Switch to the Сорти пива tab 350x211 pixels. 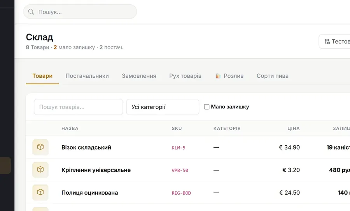coord(272,76)
